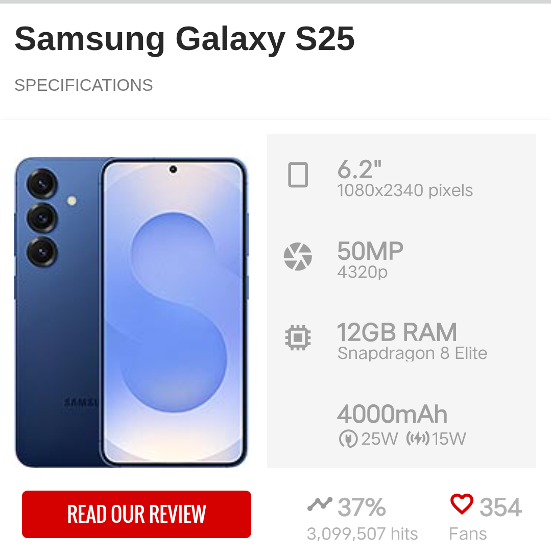Select the SPECIFICATIONS label
This screenshot has height=558, width=551.
(84, 85)
